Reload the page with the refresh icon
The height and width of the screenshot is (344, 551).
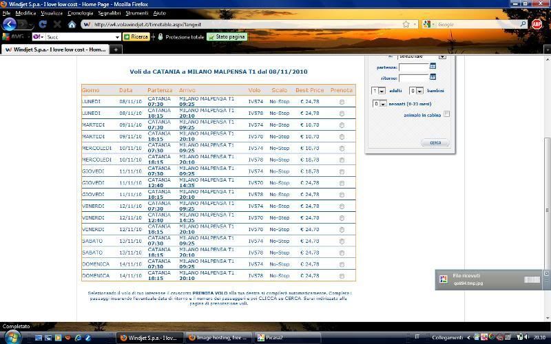(x=43, y=24)
